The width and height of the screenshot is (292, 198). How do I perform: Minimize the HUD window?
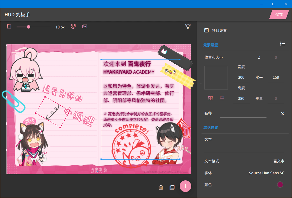[x=262, y=4]
